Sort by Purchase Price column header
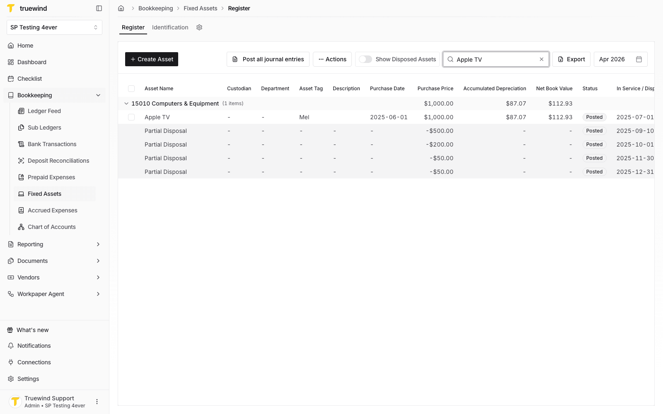The image size is (663, 414). click(436, 89)
